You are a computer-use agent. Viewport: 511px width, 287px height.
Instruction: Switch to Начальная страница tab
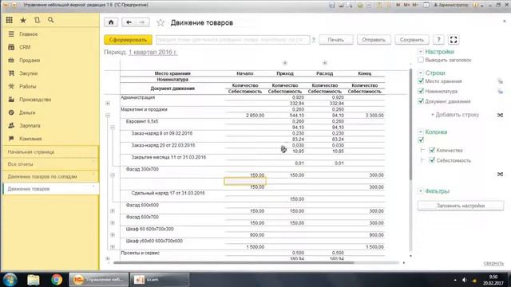[50, 152]
